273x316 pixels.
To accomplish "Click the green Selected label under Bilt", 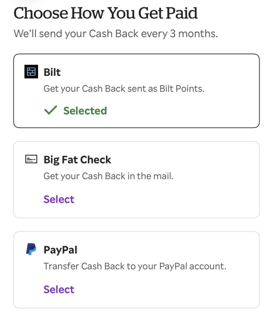I will coord(85,110).
